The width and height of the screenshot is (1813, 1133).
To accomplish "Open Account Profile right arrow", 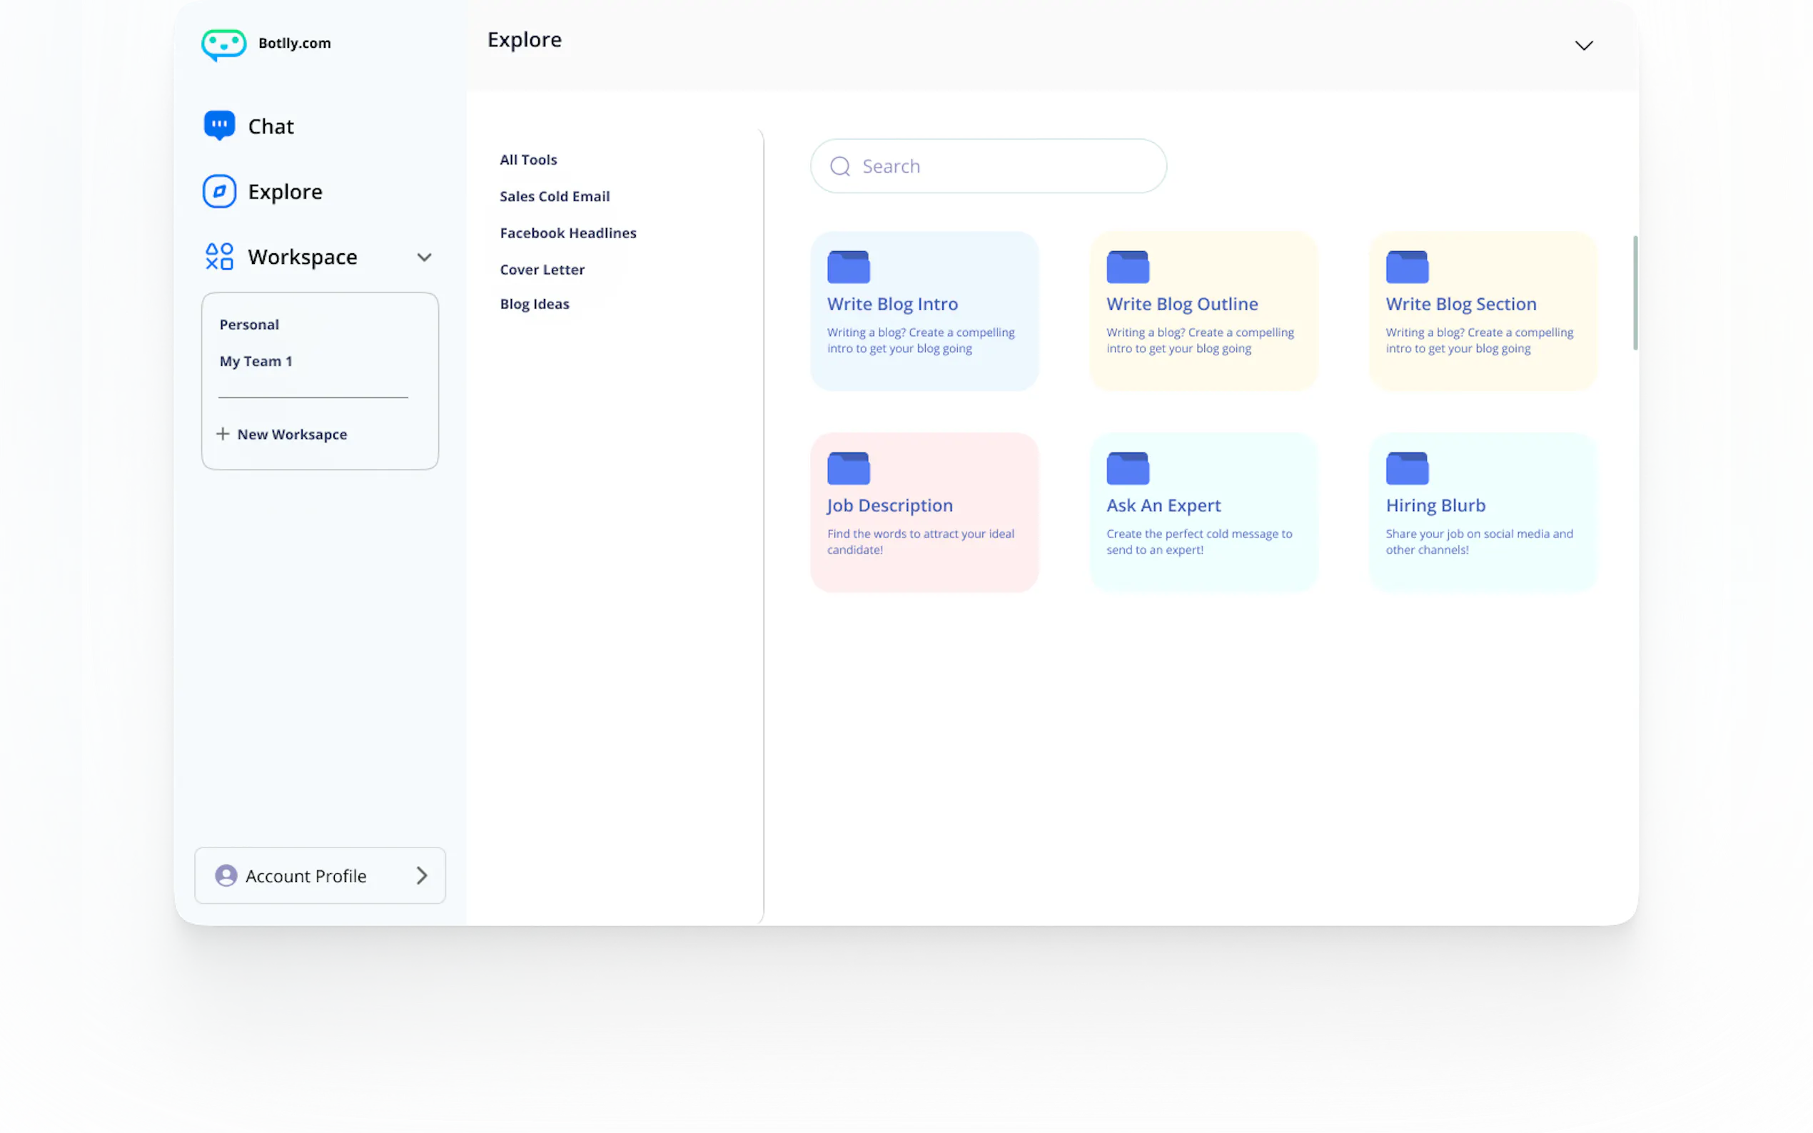I will [422, 875].
